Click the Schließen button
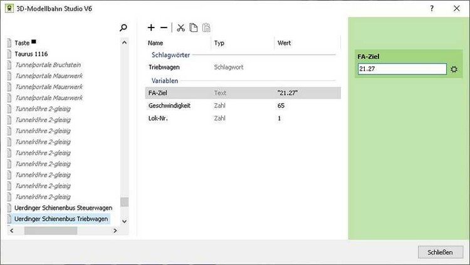Viewport: 470px width, 265px height. click(x=440, y=252)
